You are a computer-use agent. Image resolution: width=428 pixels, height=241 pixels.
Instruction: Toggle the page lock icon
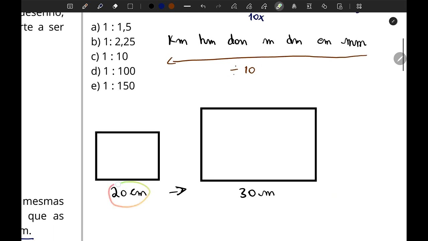pos(340,6)
